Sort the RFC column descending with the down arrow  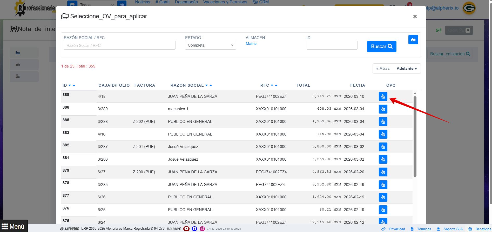pyautogui.click(x=272, y=85)
